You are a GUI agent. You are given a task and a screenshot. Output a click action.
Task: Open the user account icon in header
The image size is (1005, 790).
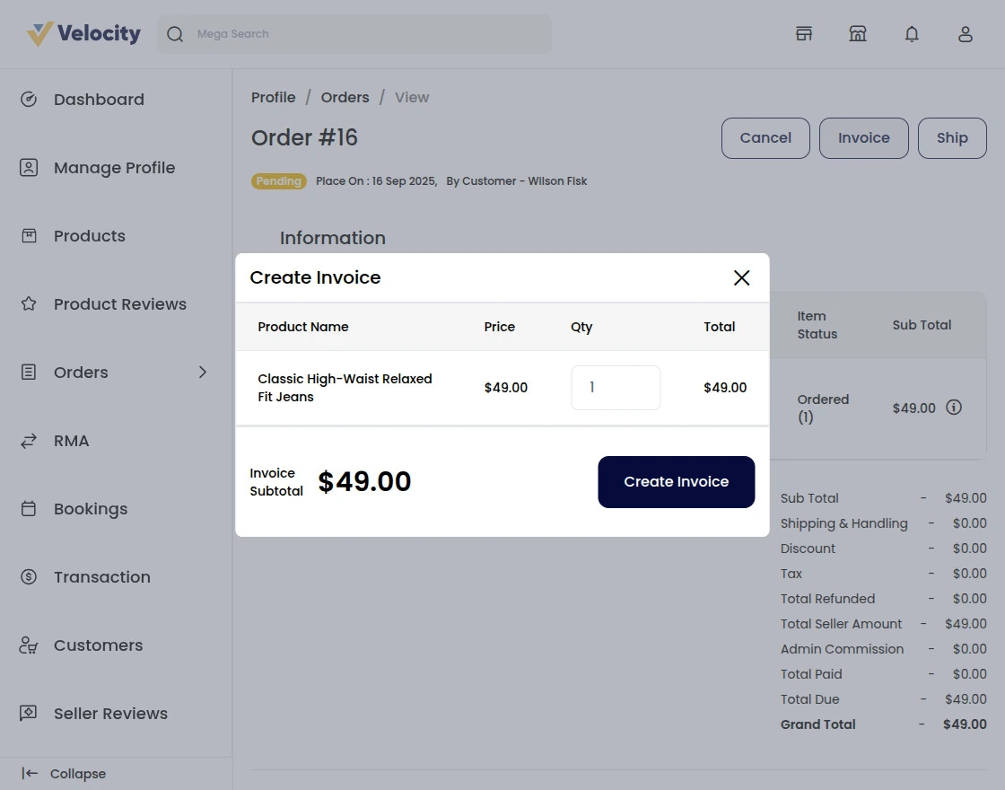(966, 33)
